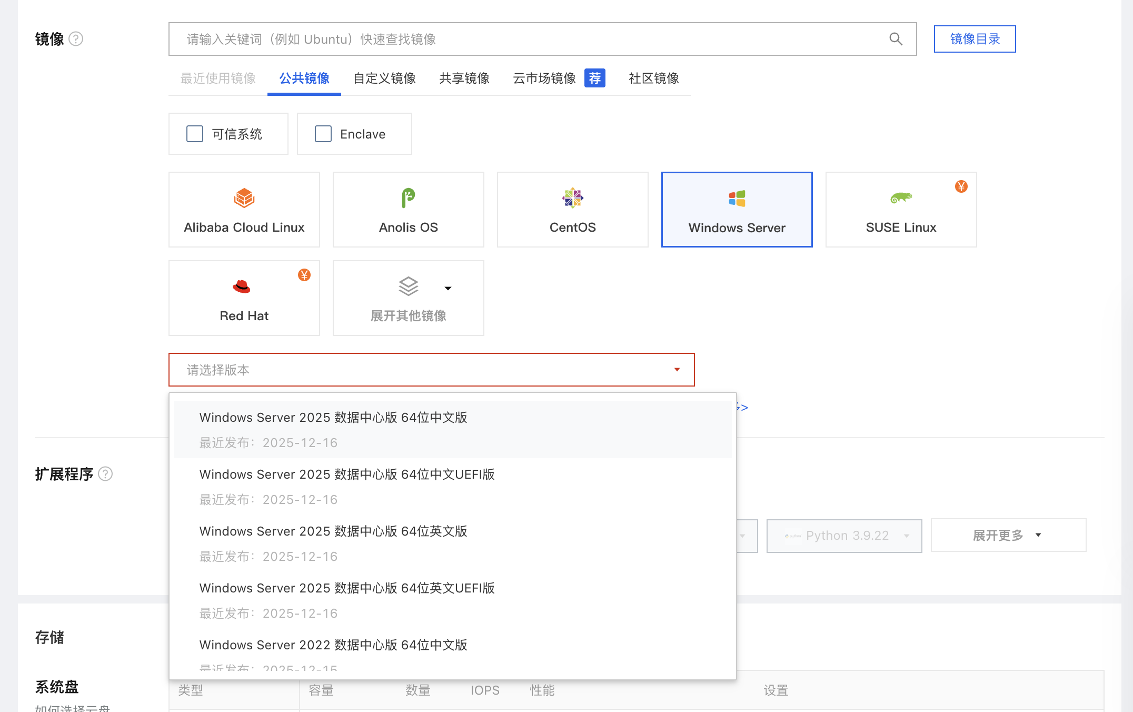Screen dimensions: 1133x712
Task: Select the SUSE Linux image card
Action: click(901, 210)
